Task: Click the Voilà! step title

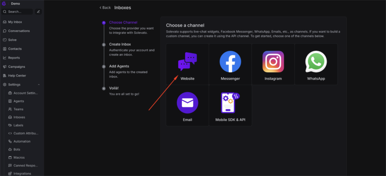Action: [114, 88]
